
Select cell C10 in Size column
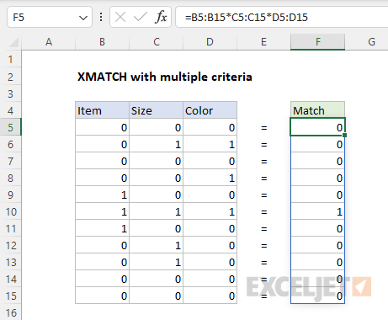[x=156, y=211]
